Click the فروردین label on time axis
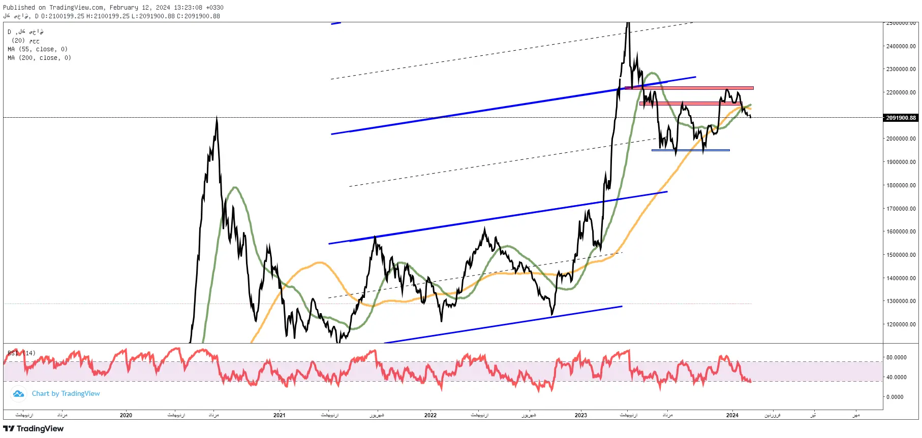Screen dimensions: 922x438 [x=773, y=416]
